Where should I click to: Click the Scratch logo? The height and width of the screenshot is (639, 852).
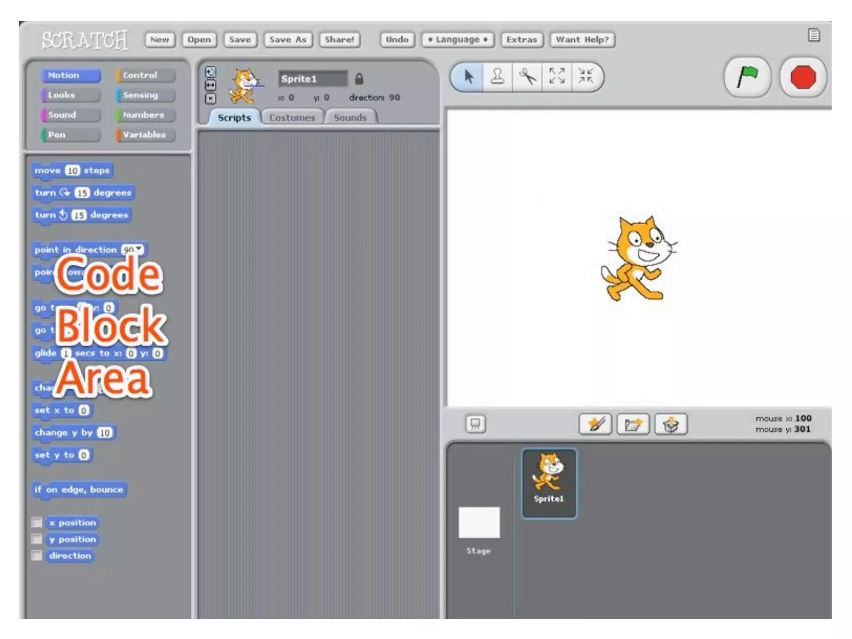coord(85,40)
